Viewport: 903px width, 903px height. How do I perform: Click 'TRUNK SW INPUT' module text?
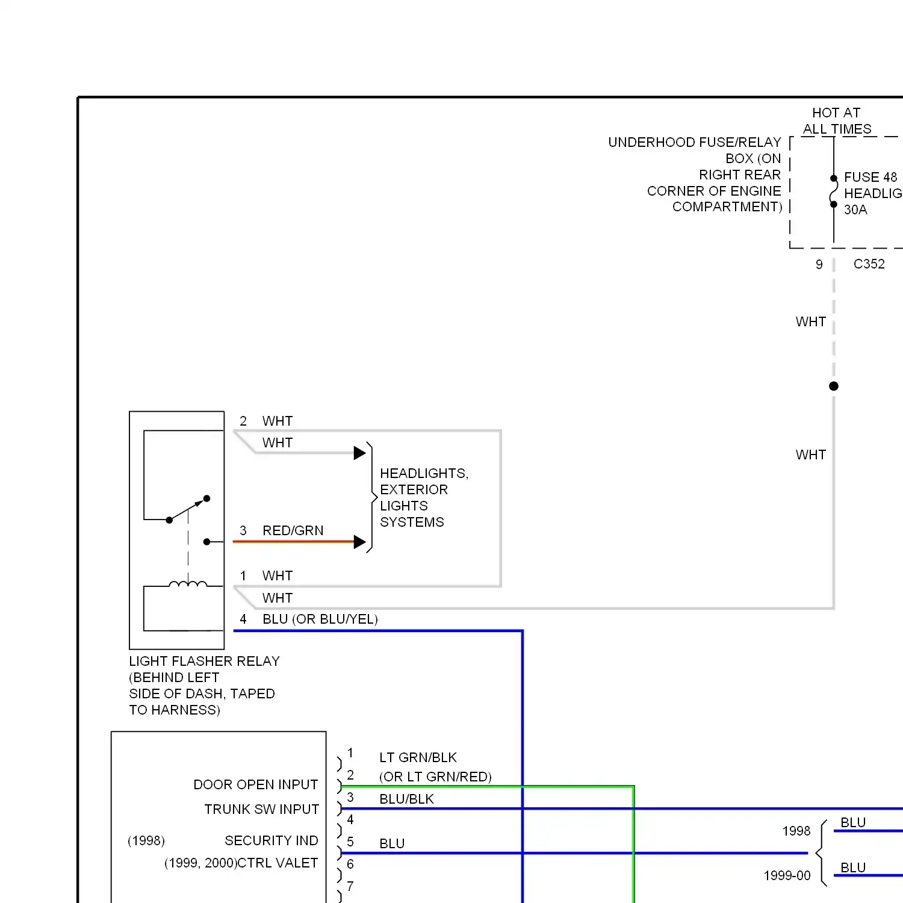click(261, 809)
